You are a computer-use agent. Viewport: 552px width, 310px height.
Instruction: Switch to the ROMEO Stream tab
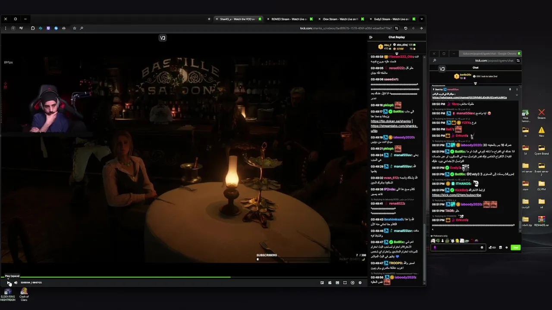click(x=290, y=19)
